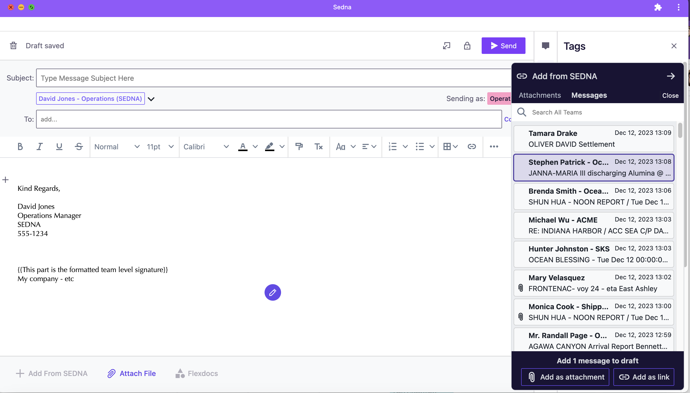Expand the numbered list dropdown arrow
This screenshot has width=690, height=393.
(x=405, y=146)
